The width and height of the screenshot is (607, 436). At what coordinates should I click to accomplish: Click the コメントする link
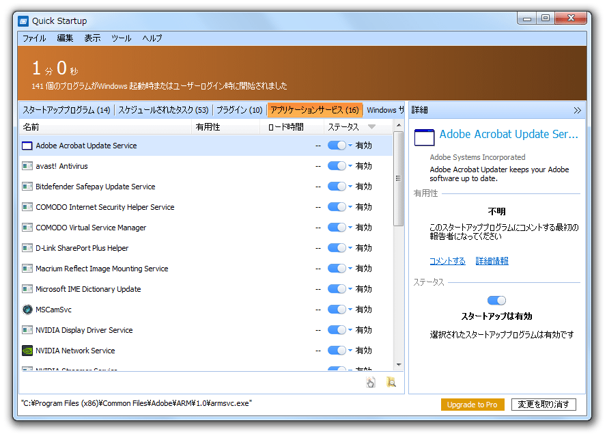pos(447,261)
